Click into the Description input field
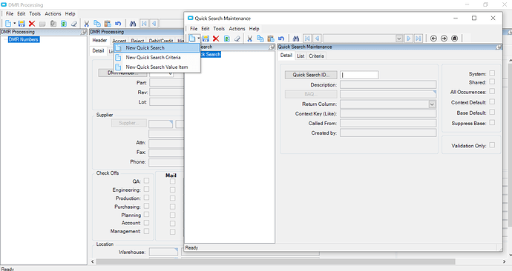 [x=388, y=84]
